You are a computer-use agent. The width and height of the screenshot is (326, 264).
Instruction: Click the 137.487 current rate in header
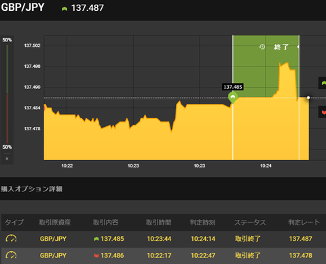pos(88,8)
